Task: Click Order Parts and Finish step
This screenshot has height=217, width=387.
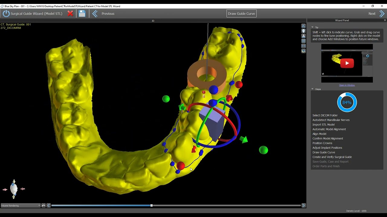Action: pos(326,166)
